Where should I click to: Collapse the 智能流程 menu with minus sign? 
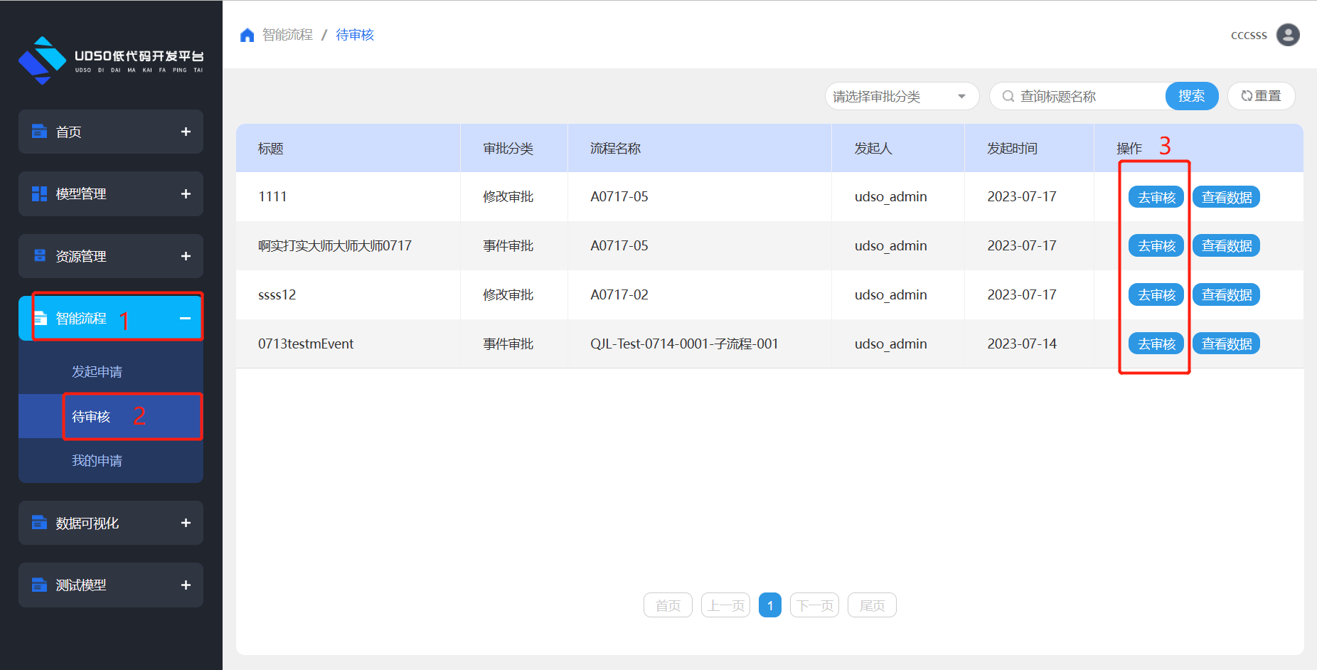(185, 318)
